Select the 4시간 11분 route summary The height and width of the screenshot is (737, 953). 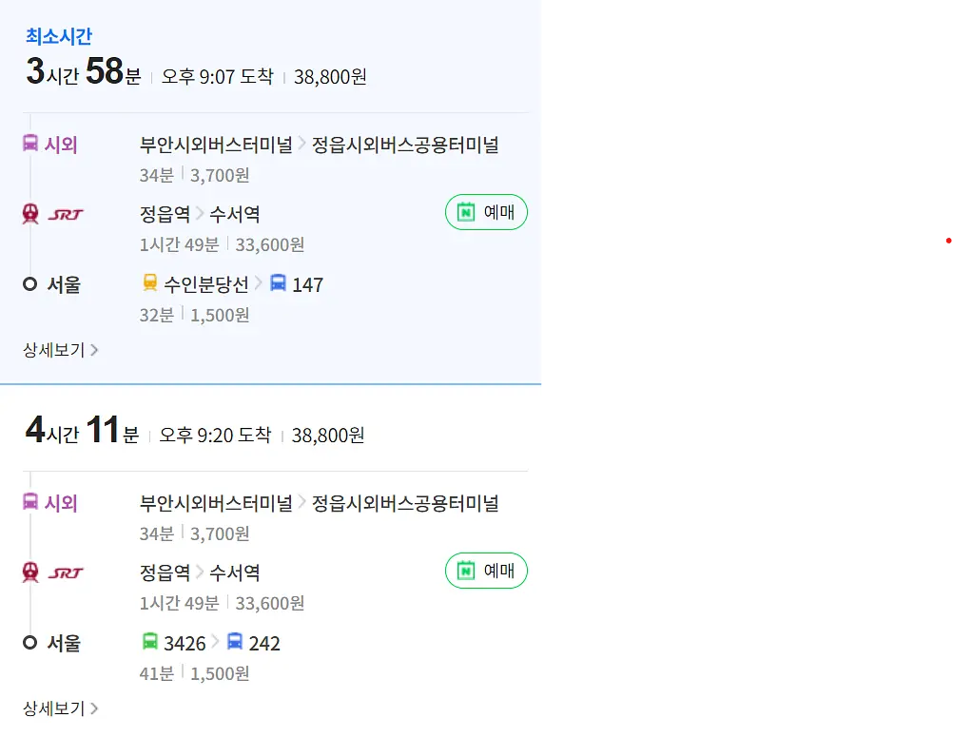click(x=83, y=430)
